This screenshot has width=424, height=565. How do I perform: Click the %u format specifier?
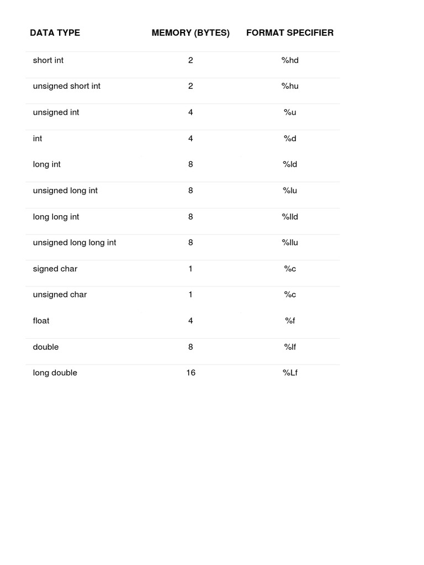pos(290,112)
